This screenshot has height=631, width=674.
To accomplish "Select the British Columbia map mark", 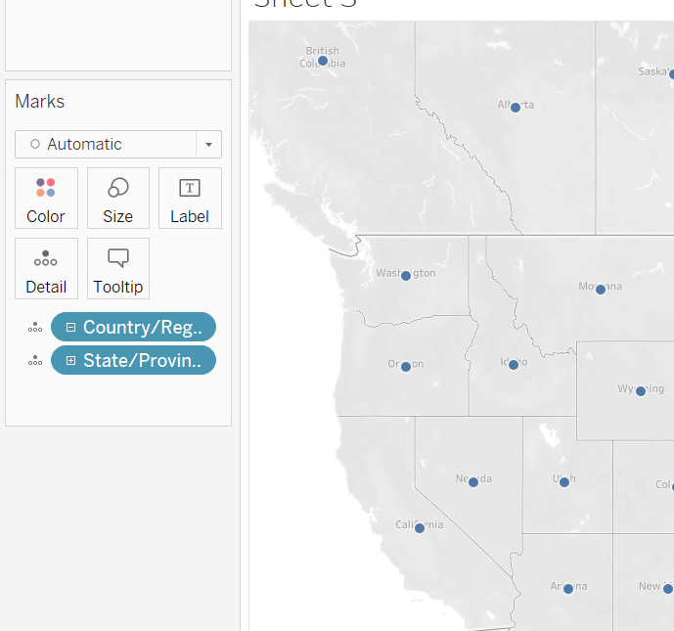I will [x=323, y=61].
